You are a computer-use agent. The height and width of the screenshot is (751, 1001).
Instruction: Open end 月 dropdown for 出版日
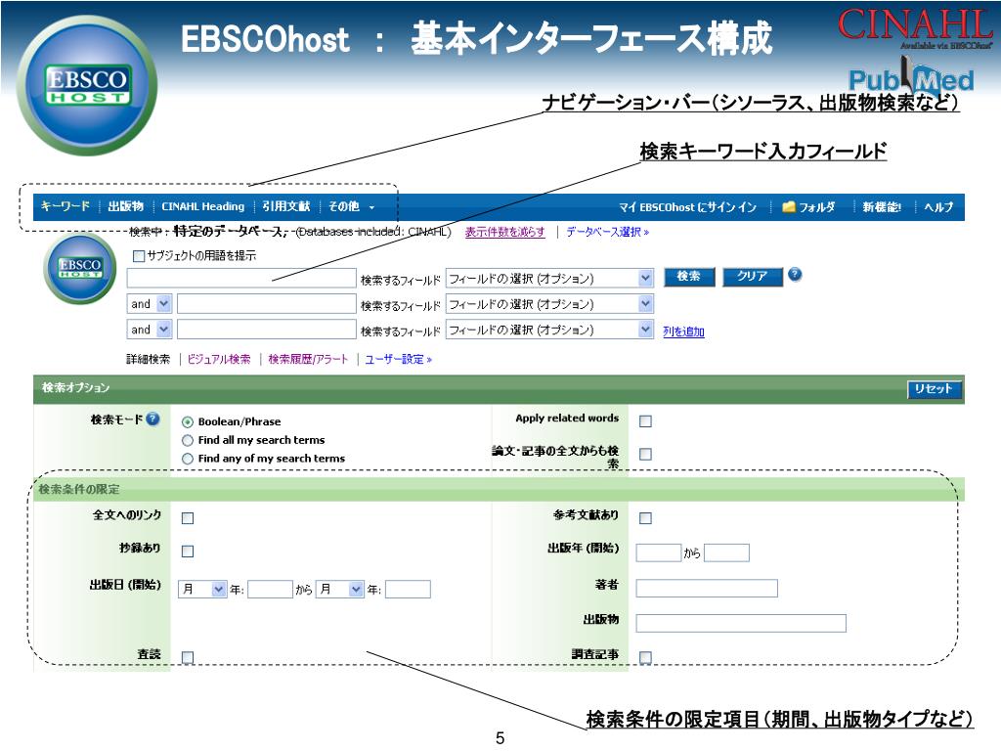(x=340, y=589)
